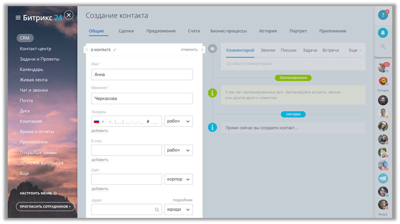The width and height of the screenshot is (400, 224).
Task: Open Задачи и Проекты in left menu
Action: (x=40, y=59)
